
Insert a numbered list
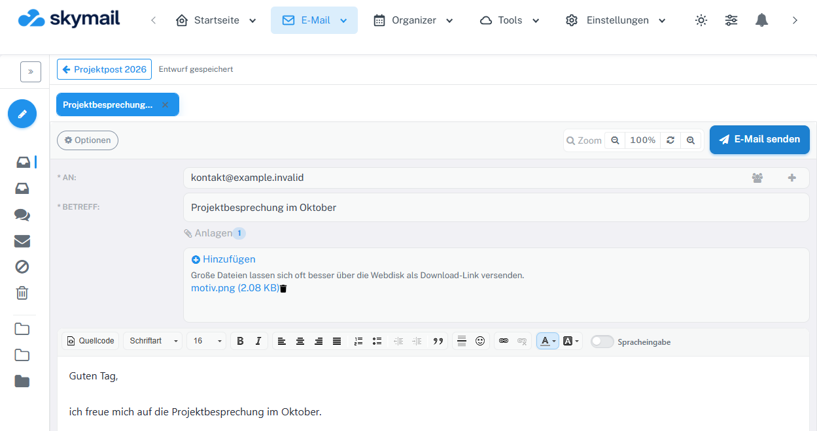(358, 341)
